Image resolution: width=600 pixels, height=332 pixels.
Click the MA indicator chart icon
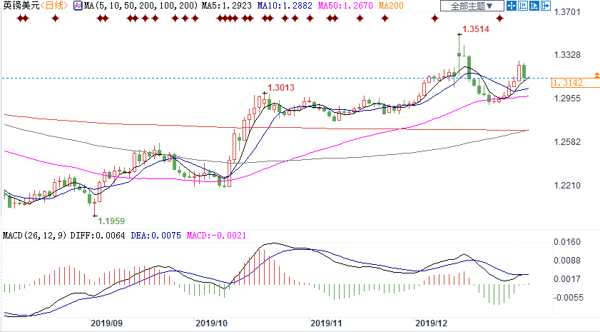[78, 6]
